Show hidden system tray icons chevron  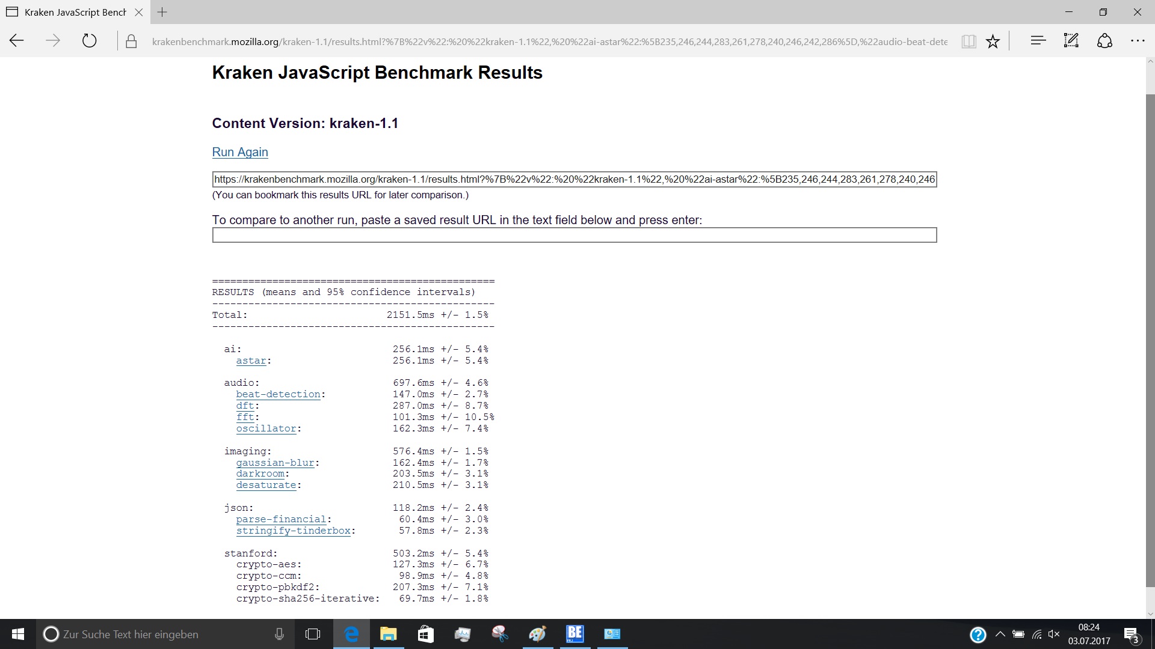(1000, 634)
